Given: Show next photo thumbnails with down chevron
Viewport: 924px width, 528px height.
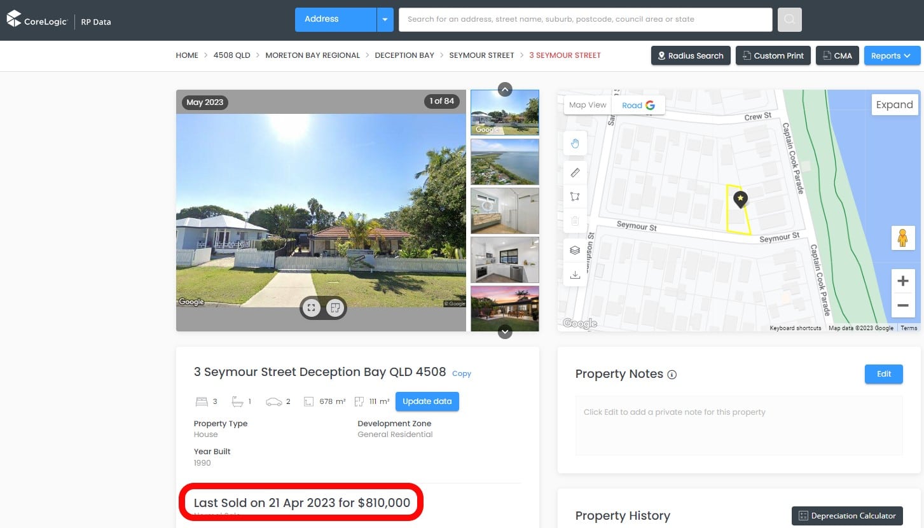Looking at the screenshot, I should [x=505, y=331].
